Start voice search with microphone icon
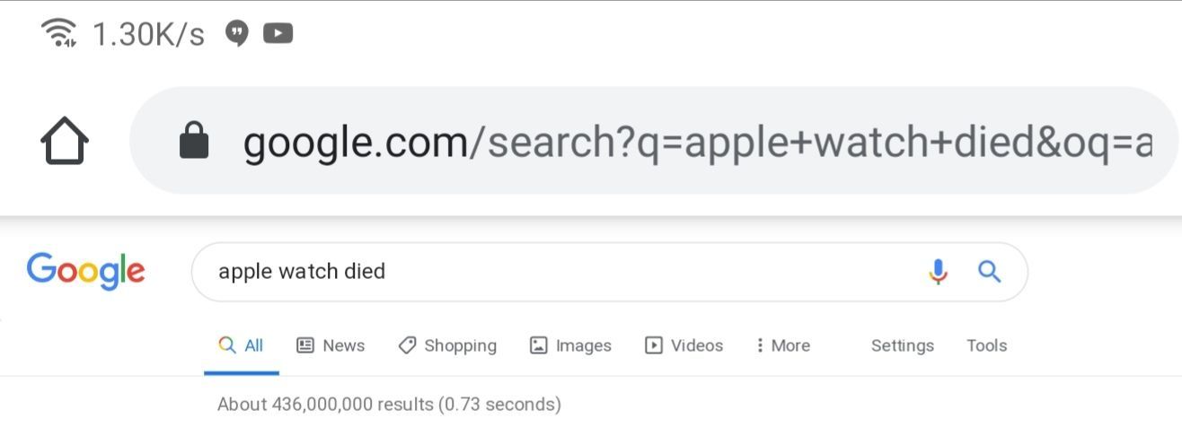The image size is (1182, 427). click(x=938, y=272)
